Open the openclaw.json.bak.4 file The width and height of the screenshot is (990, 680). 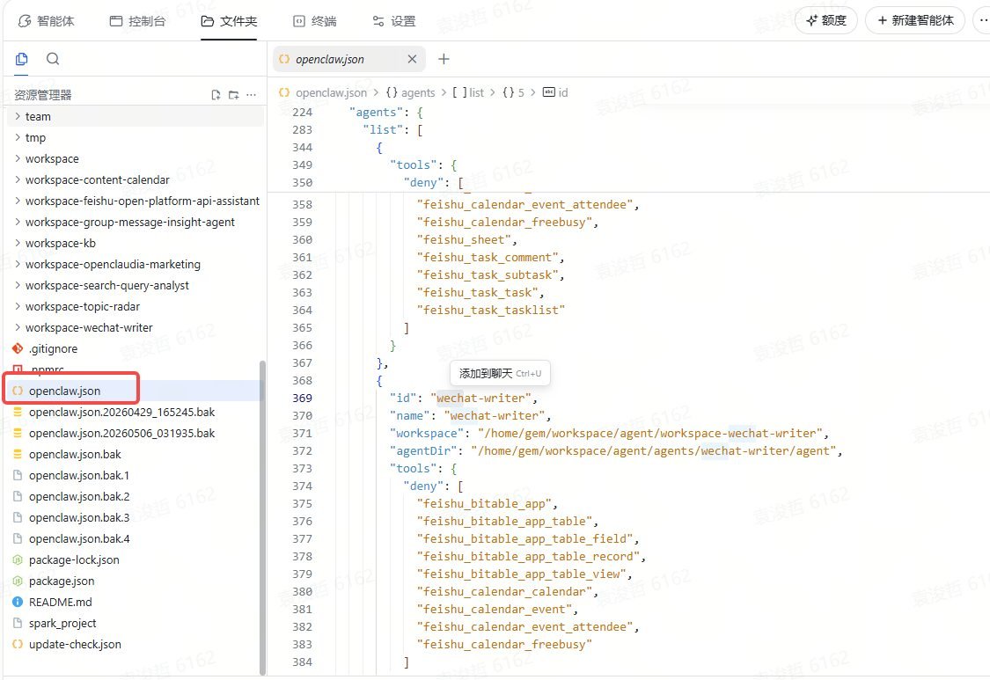(136, 538)
